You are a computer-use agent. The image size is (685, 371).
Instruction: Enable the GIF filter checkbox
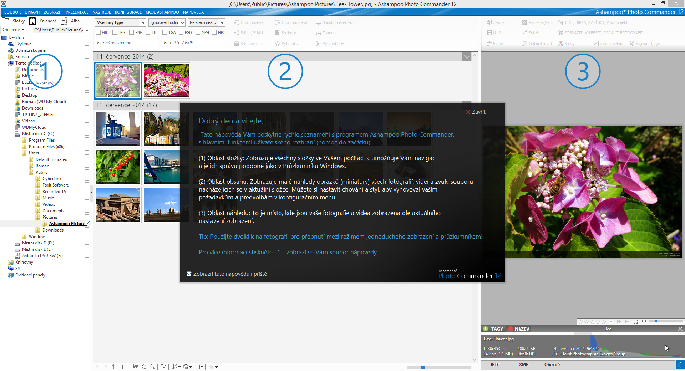tap(98, 32)
